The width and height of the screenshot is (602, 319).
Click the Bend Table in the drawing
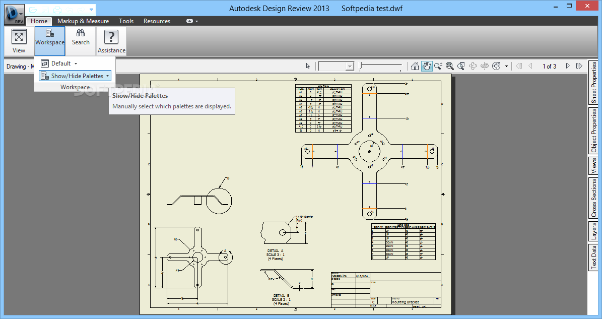(x=403, y=242)
